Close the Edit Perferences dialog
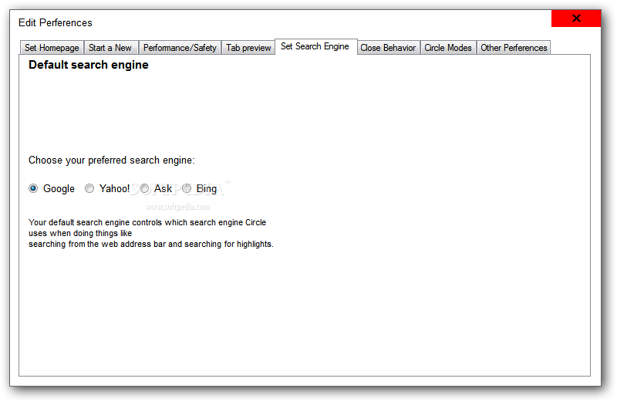Image resolution: width=617 pixels, height=402 pixels. (576, 18)
